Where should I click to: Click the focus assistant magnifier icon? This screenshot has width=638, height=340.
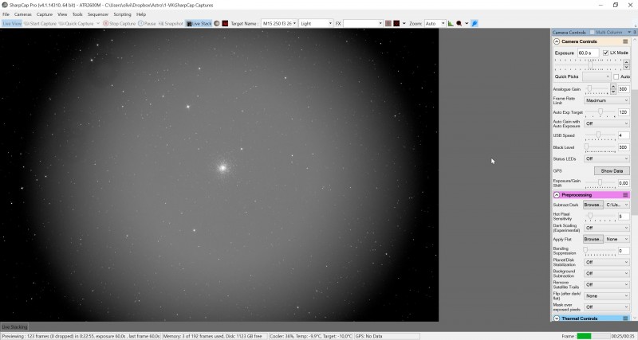tap(459, 24)
